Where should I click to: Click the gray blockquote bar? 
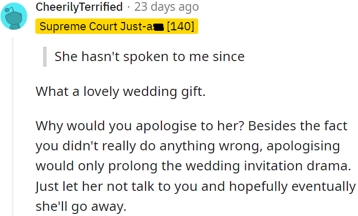pyautogui.click(x=45, y=56)
